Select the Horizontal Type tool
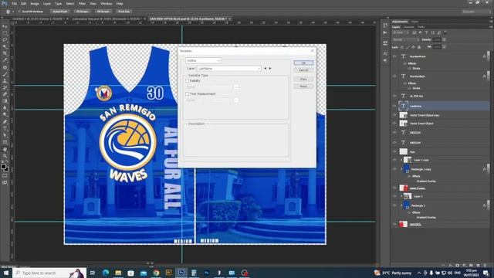494x278 pixels. coord(5,129)
